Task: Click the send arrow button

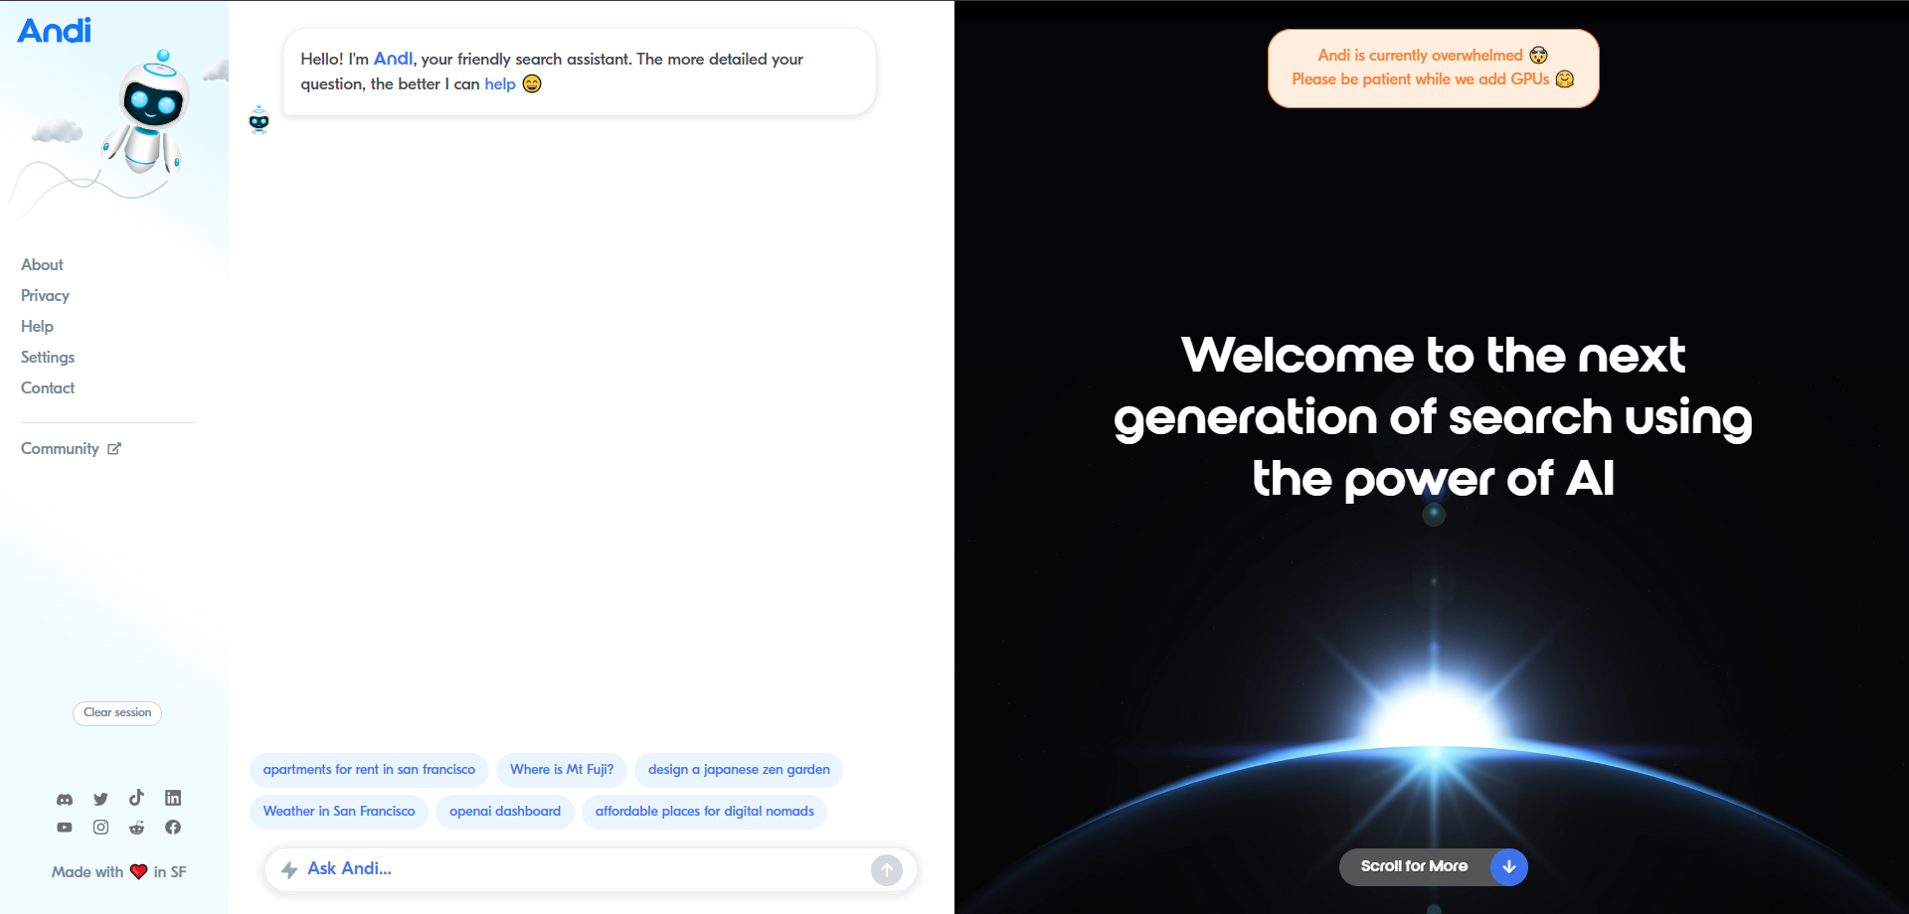Action: click(x=887, y=870)
